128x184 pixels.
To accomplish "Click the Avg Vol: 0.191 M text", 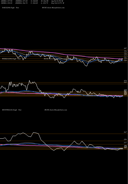I will 57,1.
